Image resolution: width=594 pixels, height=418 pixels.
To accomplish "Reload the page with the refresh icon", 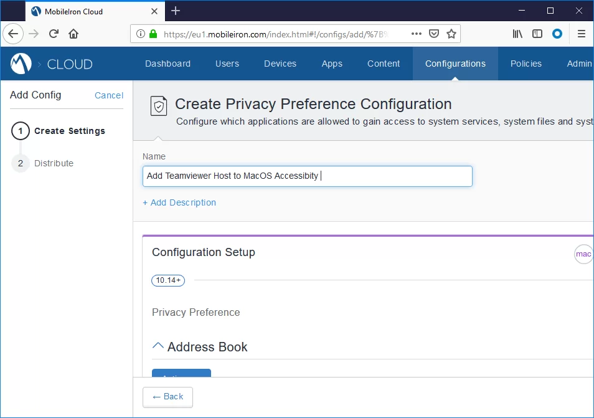I will click(54, 34).
